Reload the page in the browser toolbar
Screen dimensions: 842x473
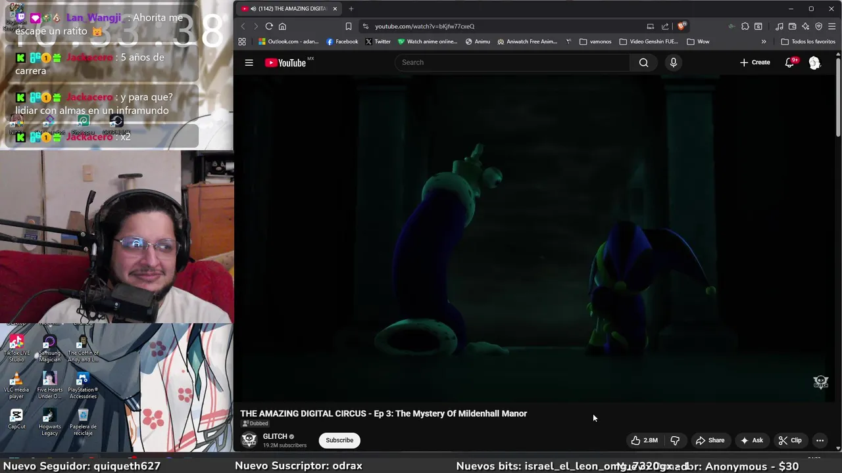pos(269,26)
